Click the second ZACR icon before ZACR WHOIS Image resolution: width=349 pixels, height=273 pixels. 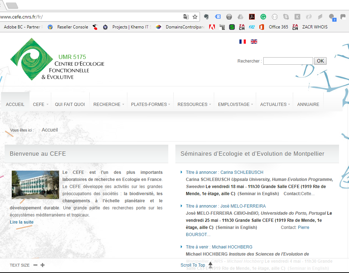click(x=295, y=27)
